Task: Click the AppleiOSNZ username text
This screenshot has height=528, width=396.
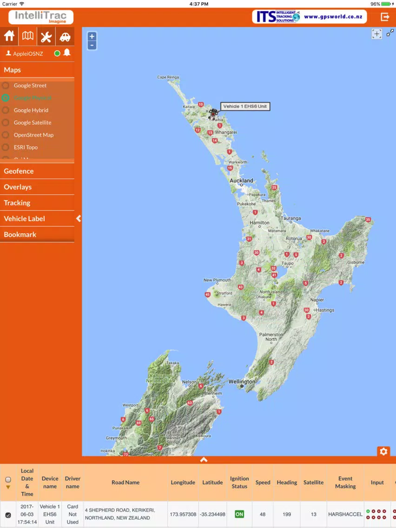Action: click(28, 53)
